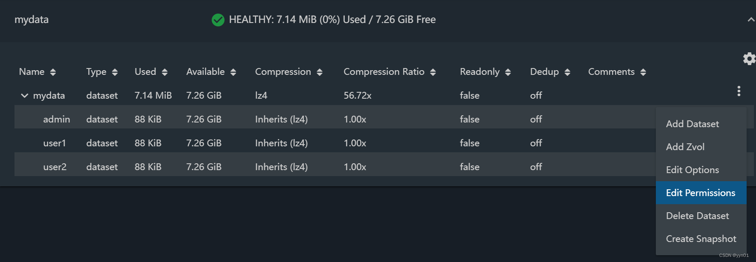756x262 pixels.
Task: Collapse the mydata dataset tree row
Action: point(25,96)
